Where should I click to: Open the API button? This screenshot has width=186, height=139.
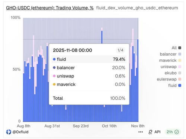coord(154,132)
